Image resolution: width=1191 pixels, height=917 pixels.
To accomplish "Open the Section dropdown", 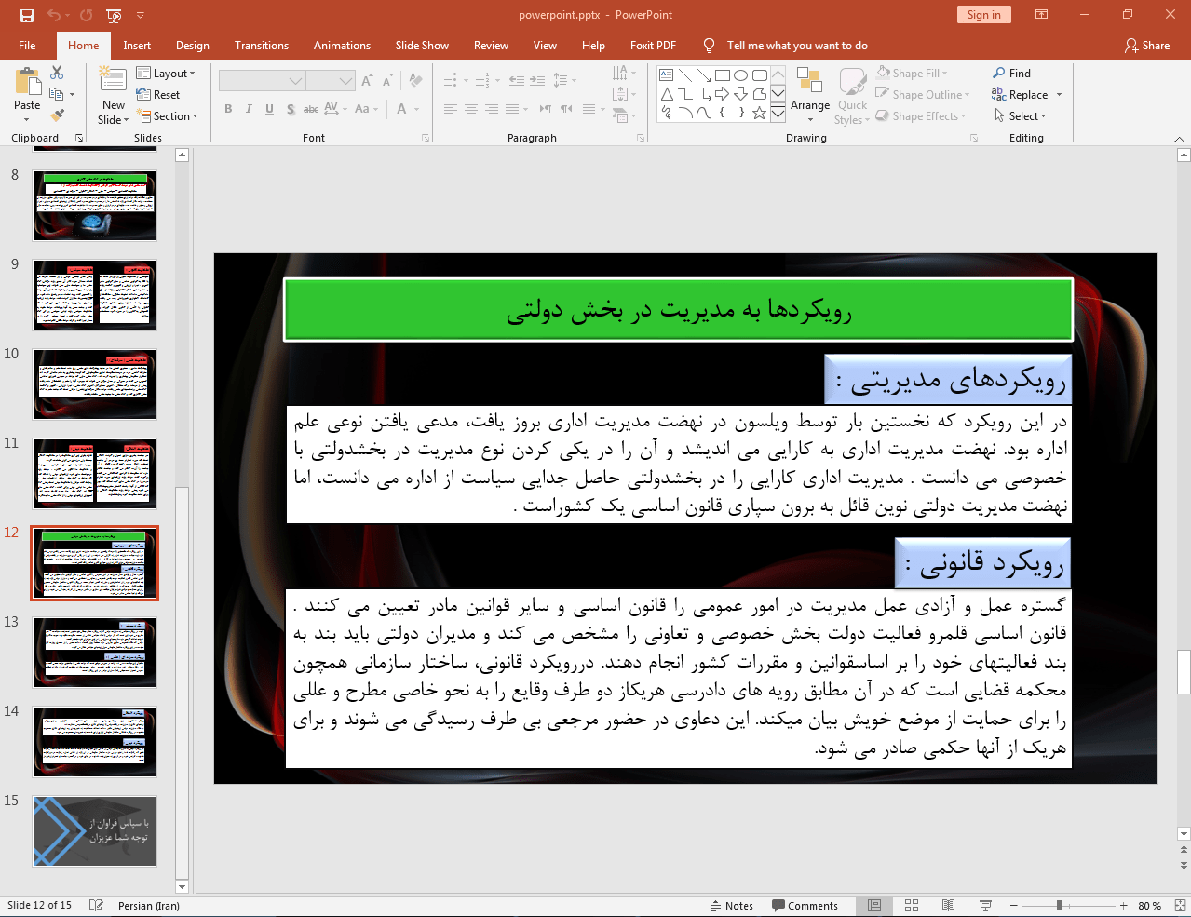I will 168,116.
